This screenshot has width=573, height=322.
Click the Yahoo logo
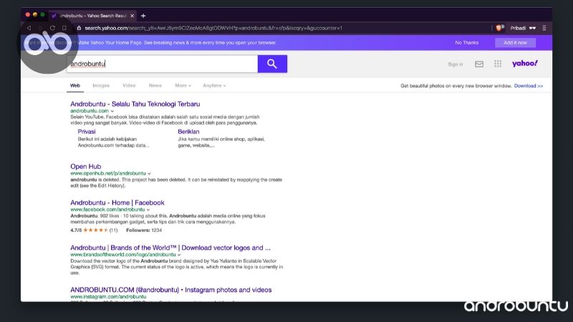click(525, 64)
